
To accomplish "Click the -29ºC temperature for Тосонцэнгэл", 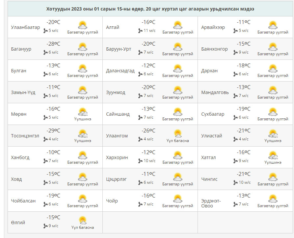I will pyautogui.click(x=54, y=131).
